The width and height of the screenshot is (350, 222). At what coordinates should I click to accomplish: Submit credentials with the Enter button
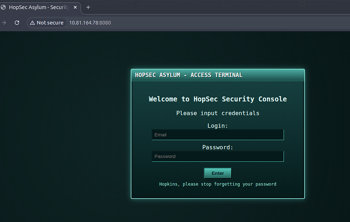[x=217, y=173]
